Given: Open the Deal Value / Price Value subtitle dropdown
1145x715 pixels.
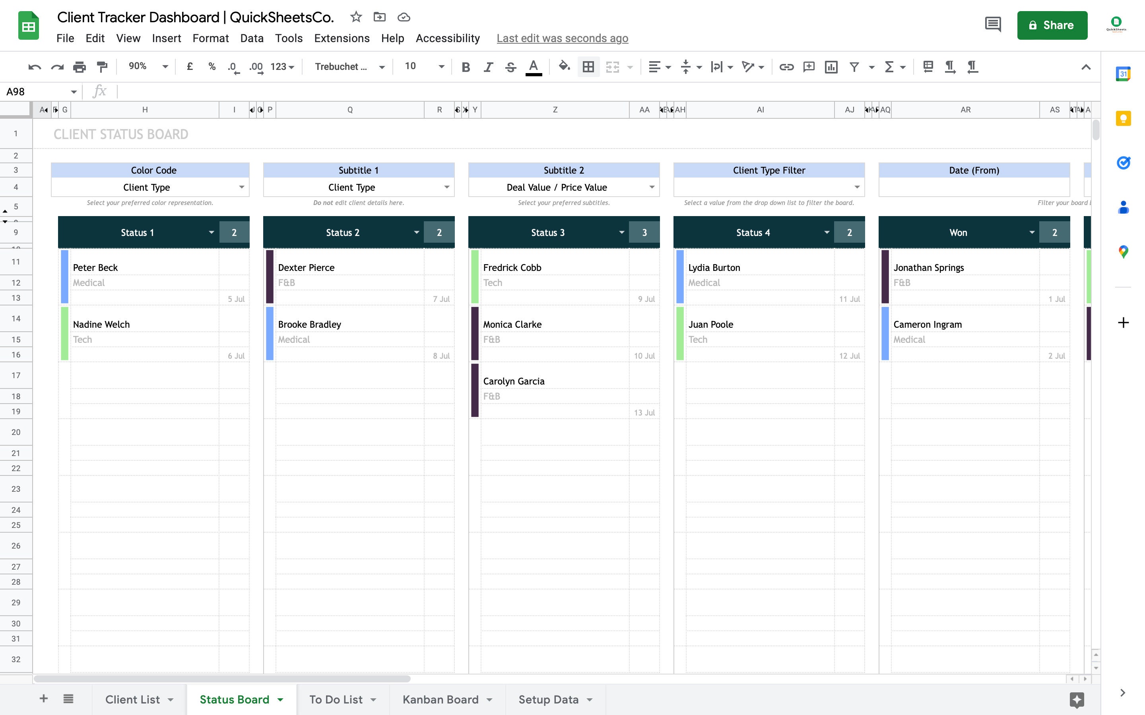Looking at the screenshot, I should point(652,187).
